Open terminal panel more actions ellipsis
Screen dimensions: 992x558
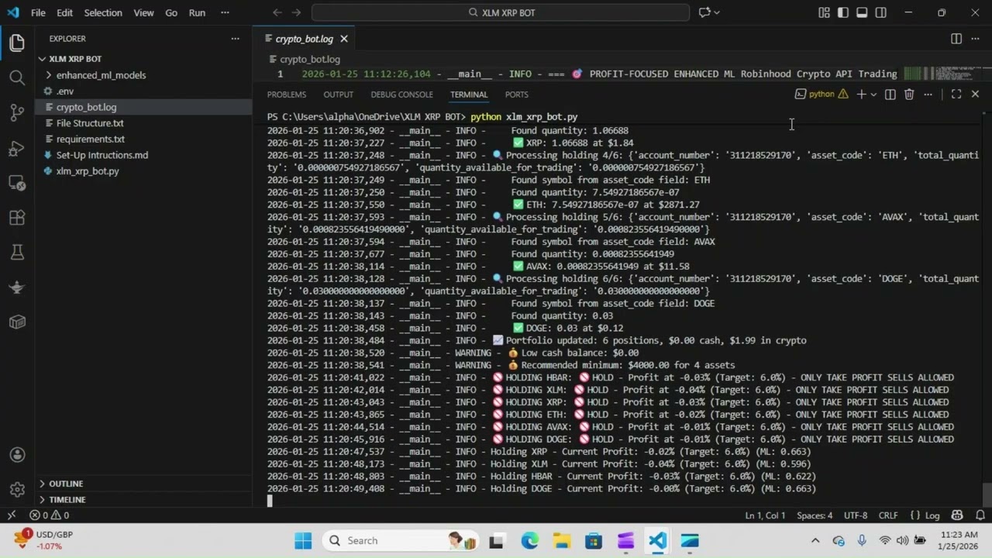[928, 95]
